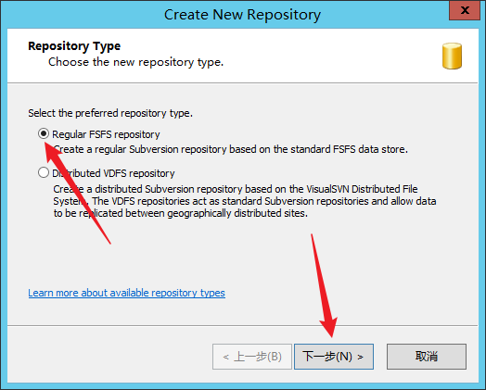Image resolution: width=486 pixels, height=390 pixels.
Task: Click the yellow repository cylinder icon
Action: point(452,56)
